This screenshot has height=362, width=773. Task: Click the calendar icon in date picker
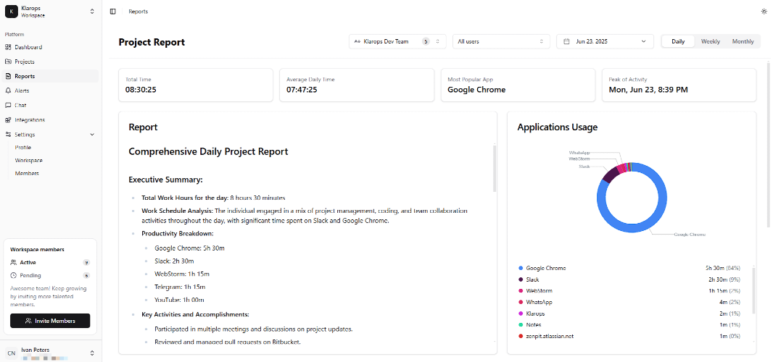point(567,41)
